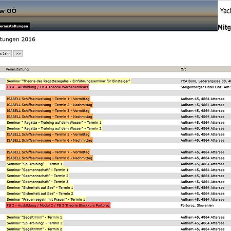The width and height of the screenshot is (231, 231).
Task: Open the Veranstaltungen menu tab
Action: tap(15, 26)
